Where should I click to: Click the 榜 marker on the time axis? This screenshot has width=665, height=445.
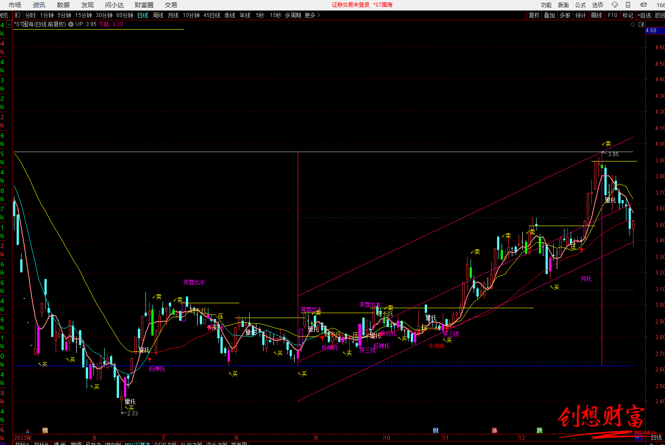tap(45, 431)
